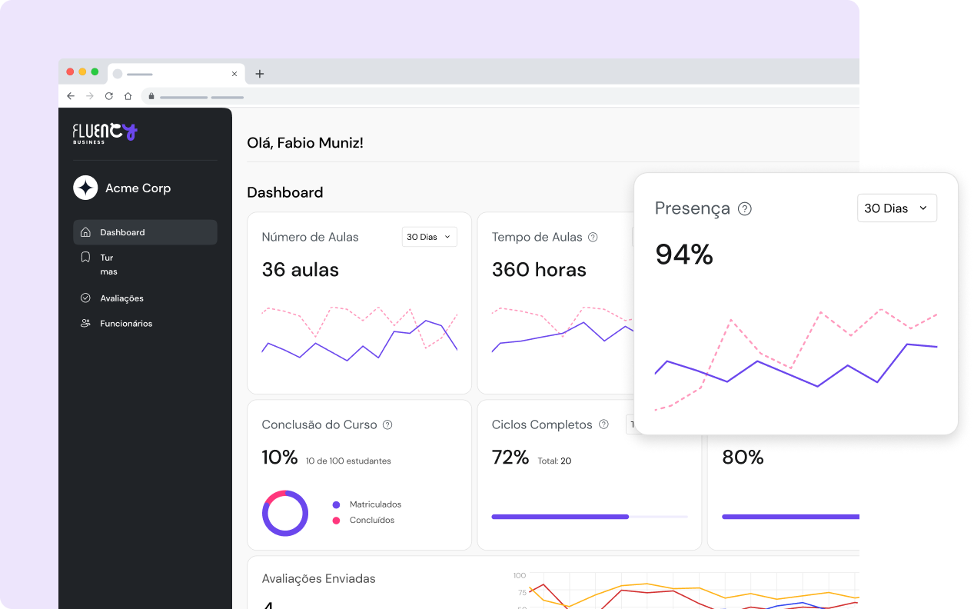Click the browser forward arrow

tap(90, 96)
